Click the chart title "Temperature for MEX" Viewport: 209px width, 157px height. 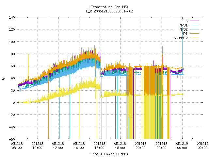[x=109, y=7]
